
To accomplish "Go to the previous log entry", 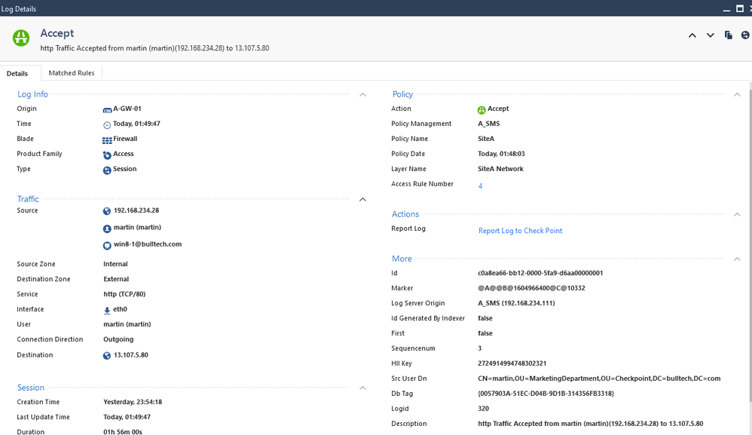I will [692, 35].
